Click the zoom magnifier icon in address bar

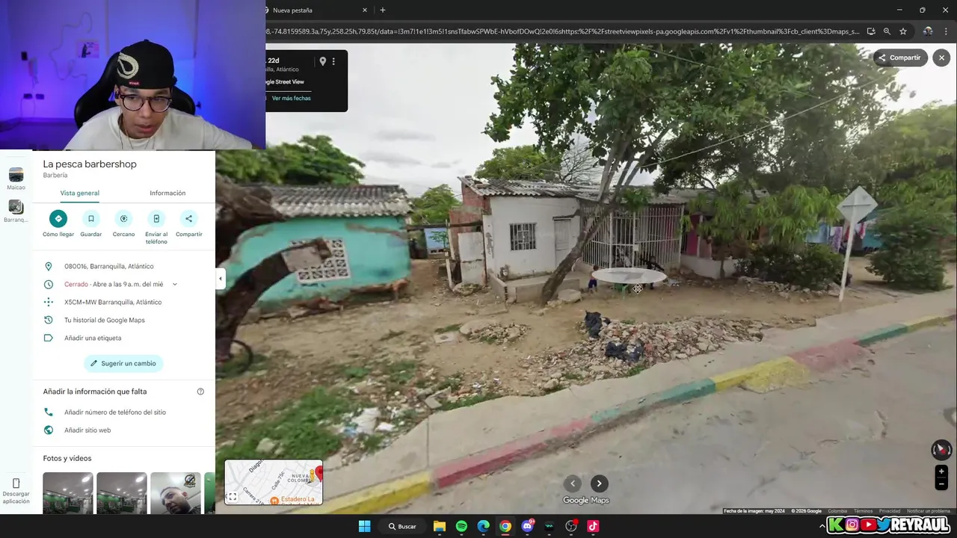(887, 31)
